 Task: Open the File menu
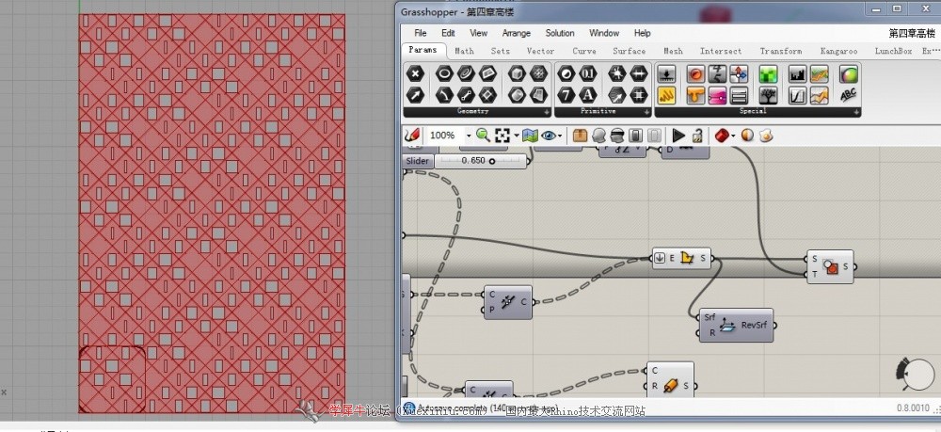pos(420,33)
